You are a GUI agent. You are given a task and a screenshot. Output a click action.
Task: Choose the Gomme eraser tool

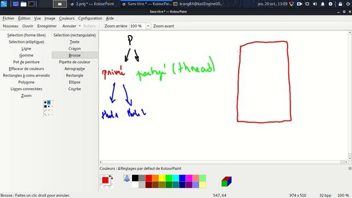click(26, 55)
